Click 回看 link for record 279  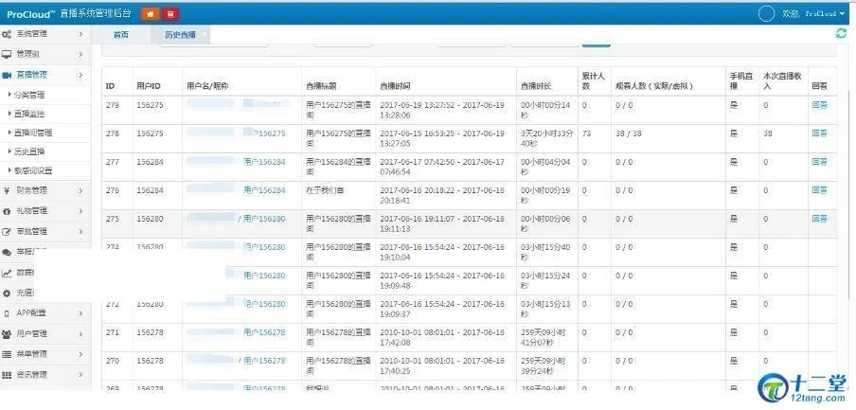point(819,105)
